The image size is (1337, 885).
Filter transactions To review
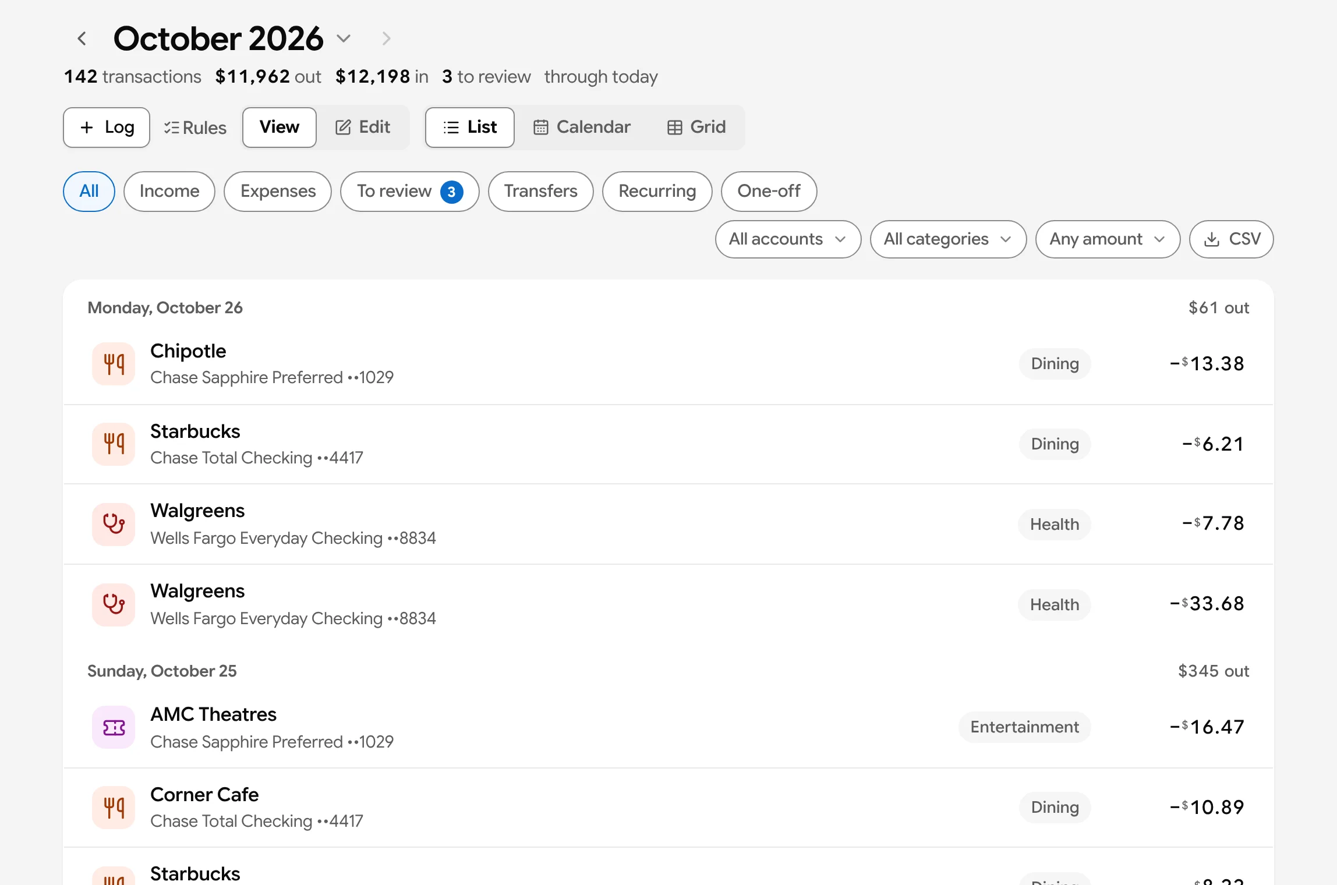[410, 192]
